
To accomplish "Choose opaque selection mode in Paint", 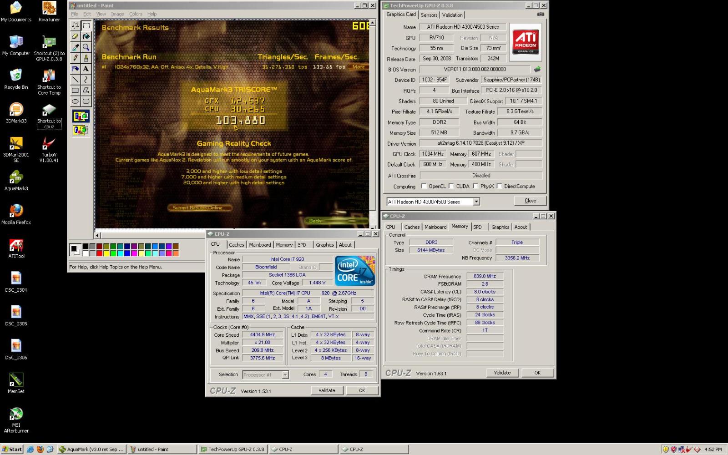I will pyautogui.click(x=81, y=116).
